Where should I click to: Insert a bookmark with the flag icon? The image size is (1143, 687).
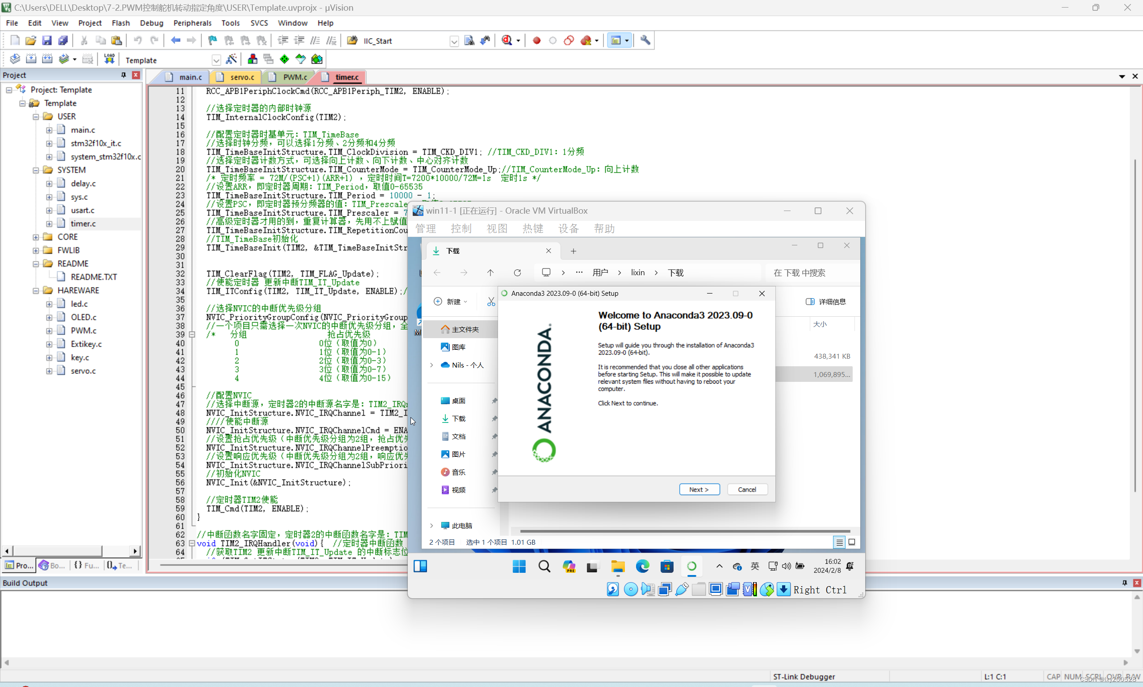tap(213, 41)
